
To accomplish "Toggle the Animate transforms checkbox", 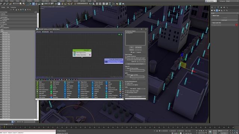I will pos(126,56).
